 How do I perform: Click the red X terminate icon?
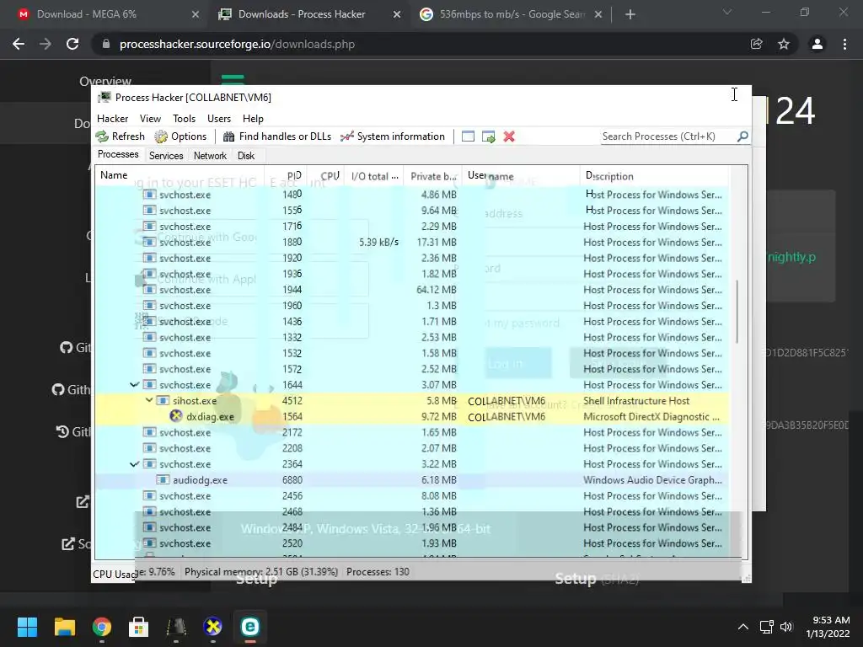509,136
